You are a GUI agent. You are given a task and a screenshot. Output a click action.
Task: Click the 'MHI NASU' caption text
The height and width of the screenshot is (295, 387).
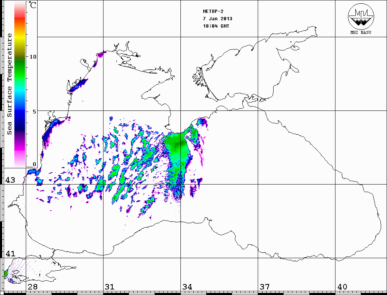tap(360, 32)
